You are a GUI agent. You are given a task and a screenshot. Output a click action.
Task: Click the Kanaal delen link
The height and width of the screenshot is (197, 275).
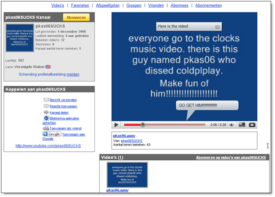(59, 113)
